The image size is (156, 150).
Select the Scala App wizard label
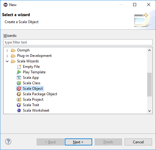(x=31, y=78)
